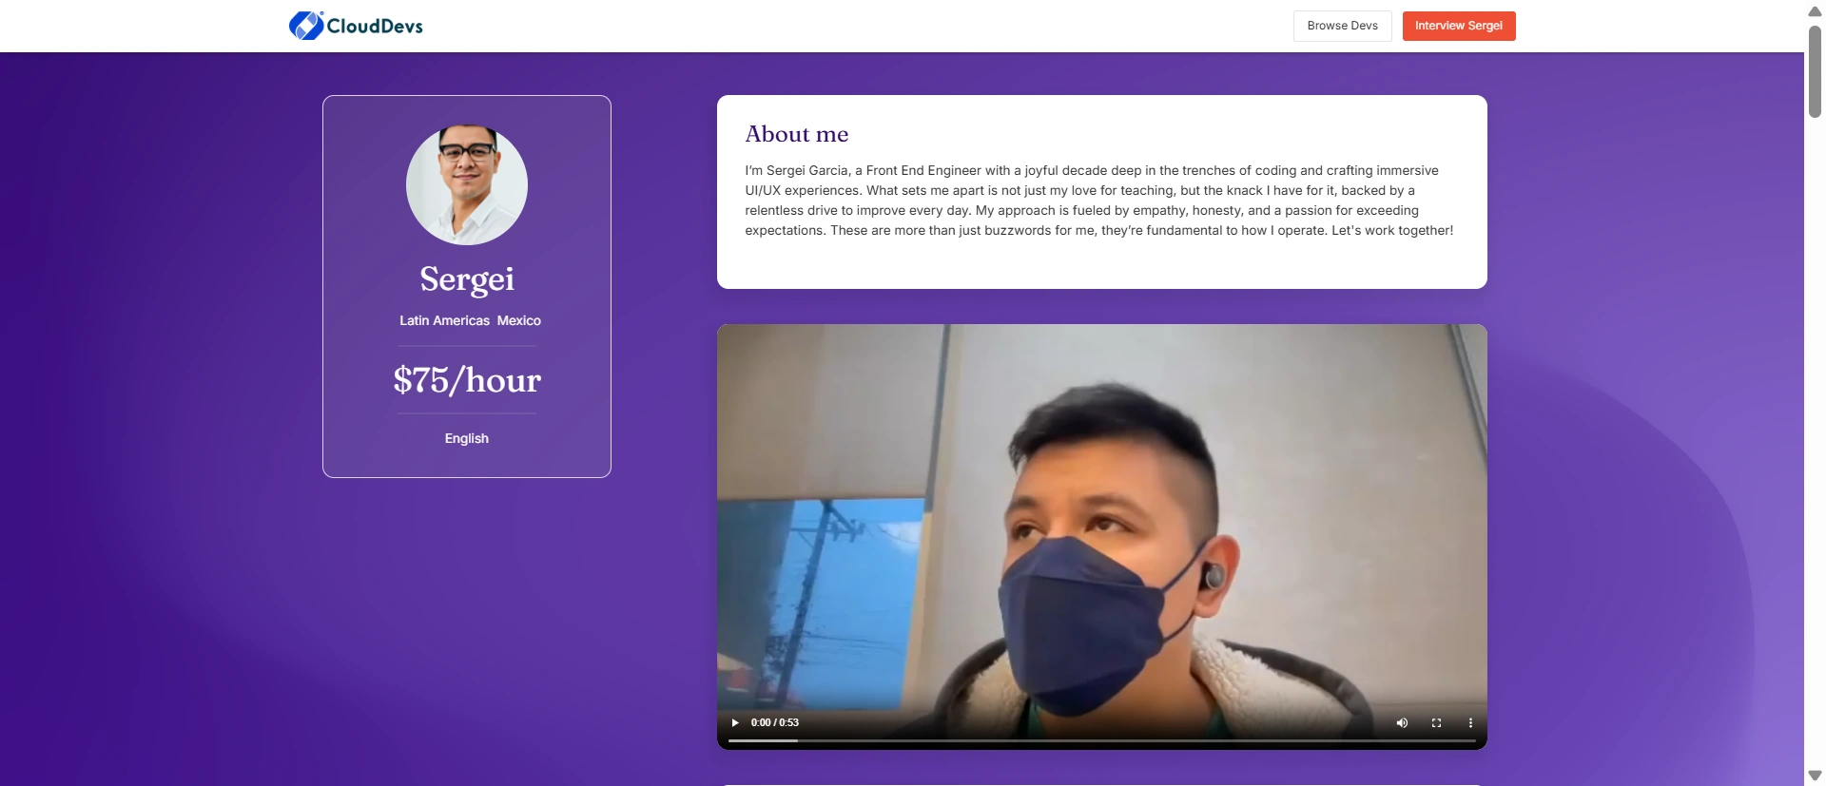This screenshot has width=1826, height=786.
Task: Select the name heading Sergei
Action: (467, 278)
